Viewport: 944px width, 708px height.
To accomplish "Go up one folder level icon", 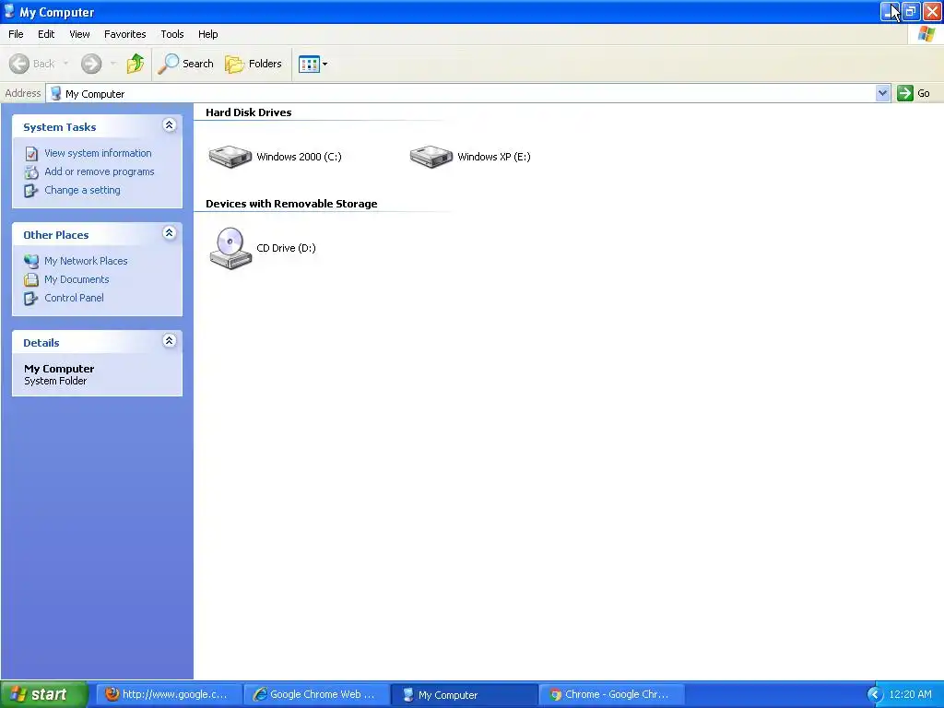I will [x=136, y=64].
